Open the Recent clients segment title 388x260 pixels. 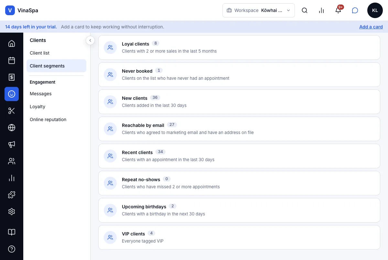(137, 152)
